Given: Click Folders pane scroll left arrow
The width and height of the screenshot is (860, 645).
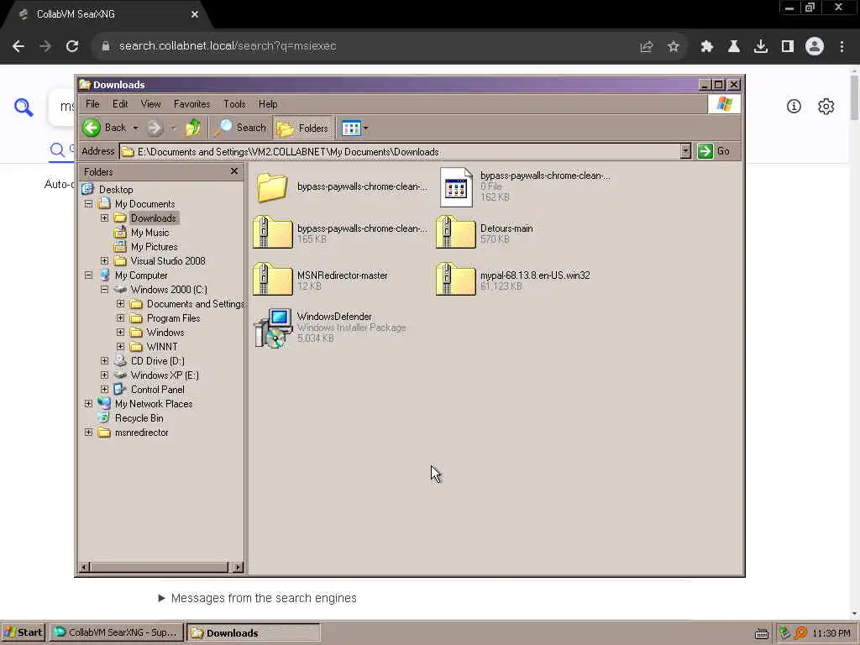Looking at the screenshot, I should (x=85, y=567).
